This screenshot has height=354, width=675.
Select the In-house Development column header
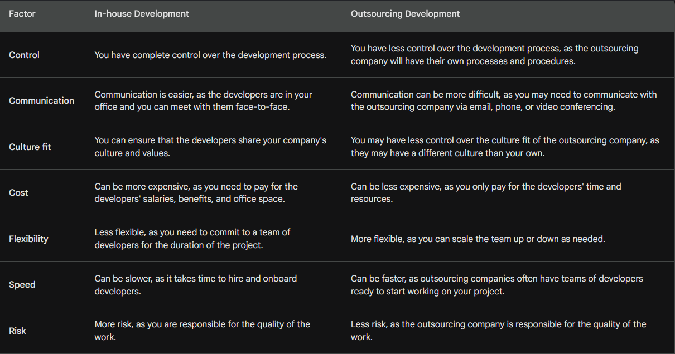coord(142,14)
